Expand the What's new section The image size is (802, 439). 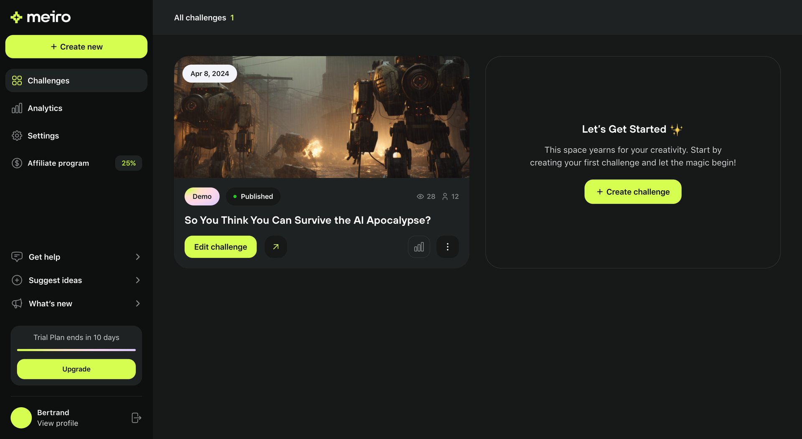point(138,303)
